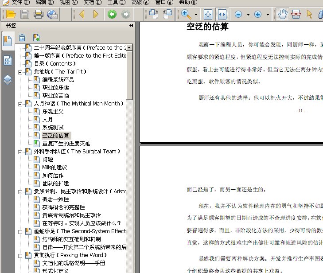
Task: Select bookmark 概念一致性
Action: click(x=56, y=199)
